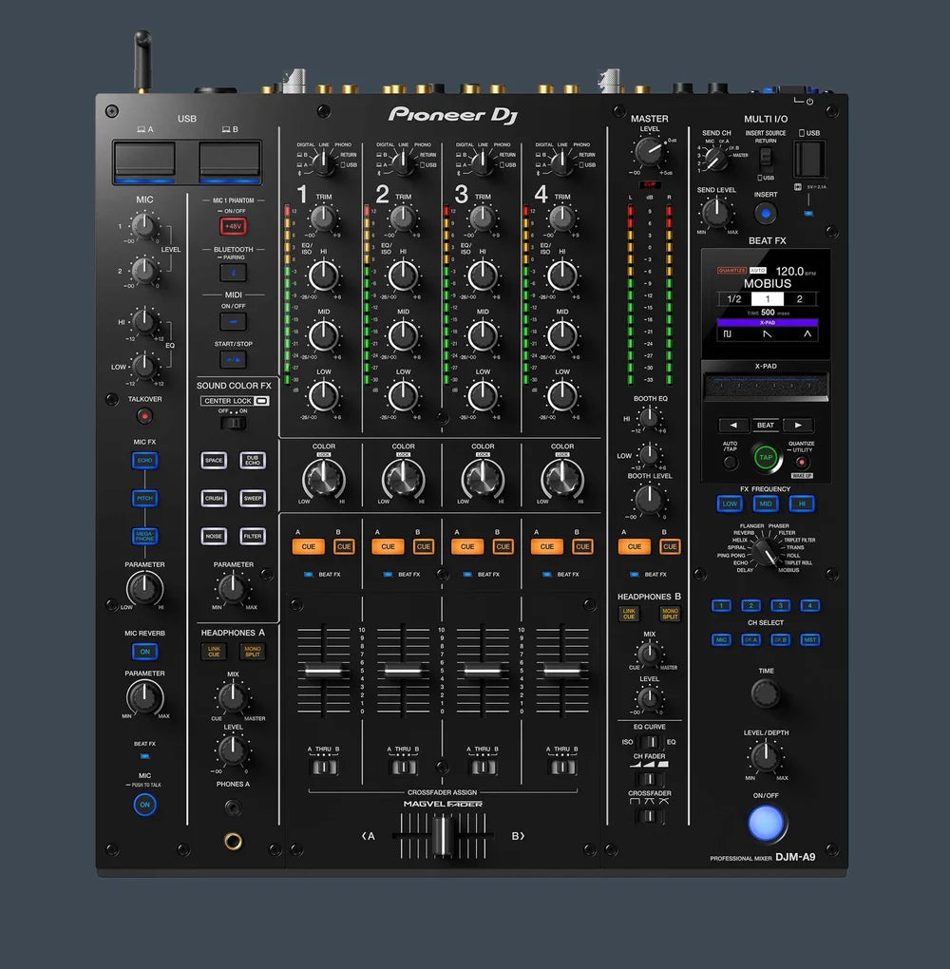Flip the EQ CURVE ISO/EQ switch
Image resolution: width=950 pixels, height=969 pixels.
pos(649,742)
